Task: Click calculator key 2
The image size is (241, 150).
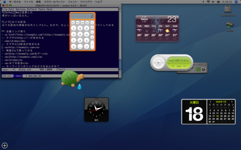Action: [x=80, y=40]
